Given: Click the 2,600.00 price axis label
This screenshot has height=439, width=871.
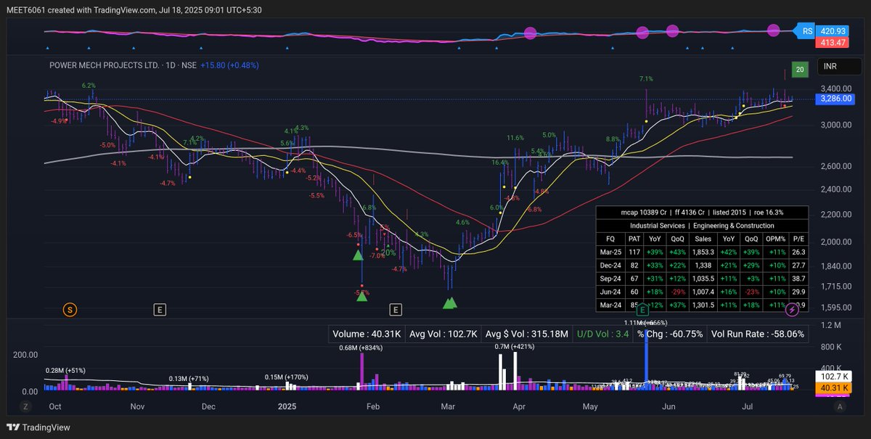Looking at the screenshot, I should 835,166.
